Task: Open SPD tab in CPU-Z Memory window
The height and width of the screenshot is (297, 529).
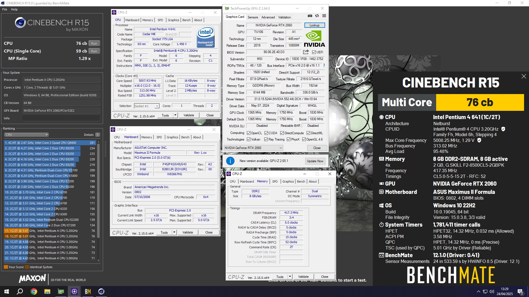Action: tap(275, 182)
